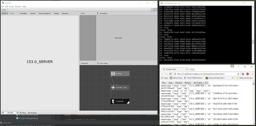
Task: Open Tianle TL869 Android bookmark
Action: (194, 78)
